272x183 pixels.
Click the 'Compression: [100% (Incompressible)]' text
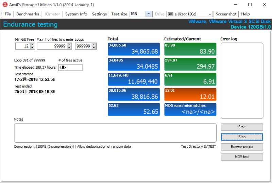(44, 147)
